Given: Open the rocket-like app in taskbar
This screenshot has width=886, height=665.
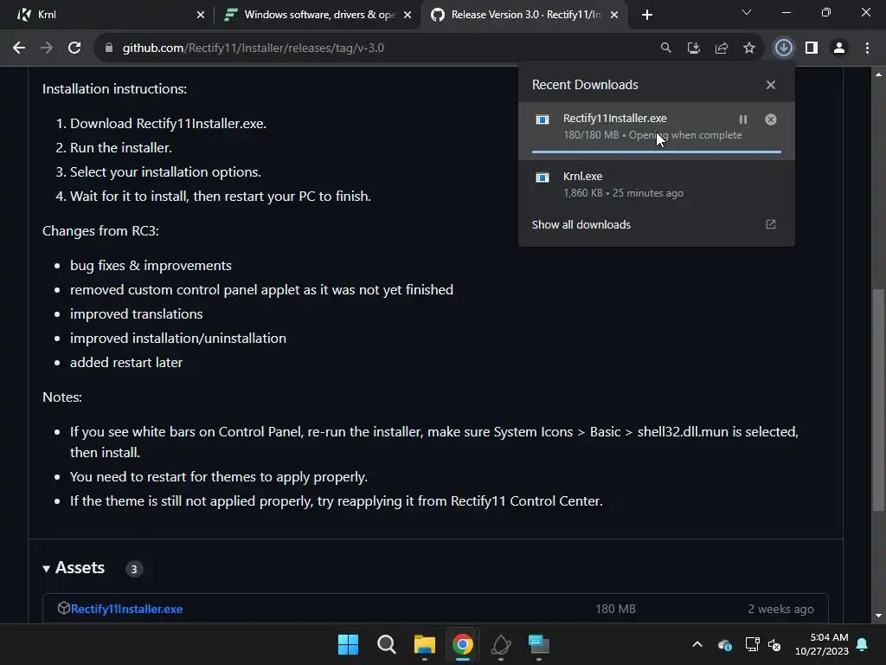Looking at the screenshot, I should 501,644.
